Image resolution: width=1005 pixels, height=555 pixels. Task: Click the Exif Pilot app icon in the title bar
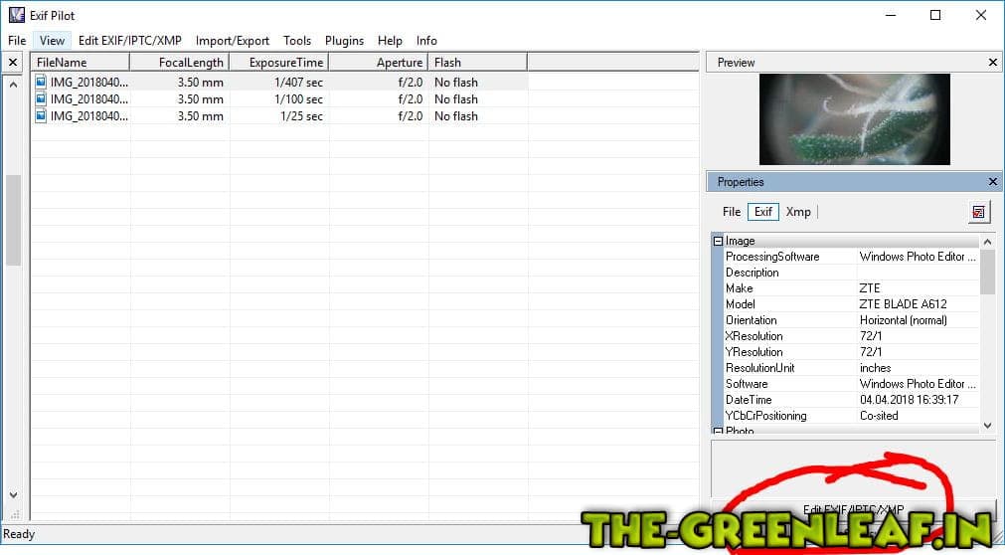click(16, 16)
